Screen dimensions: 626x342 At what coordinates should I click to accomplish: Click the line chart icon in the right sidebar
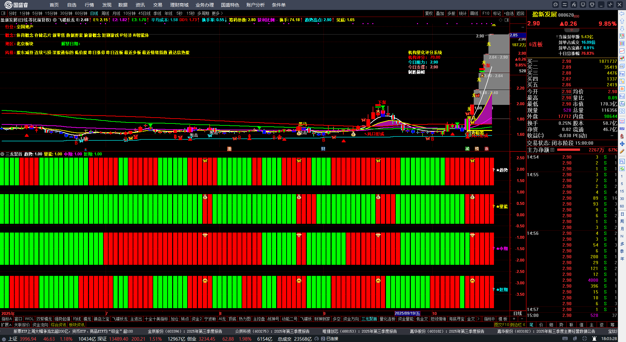point(622,51)
